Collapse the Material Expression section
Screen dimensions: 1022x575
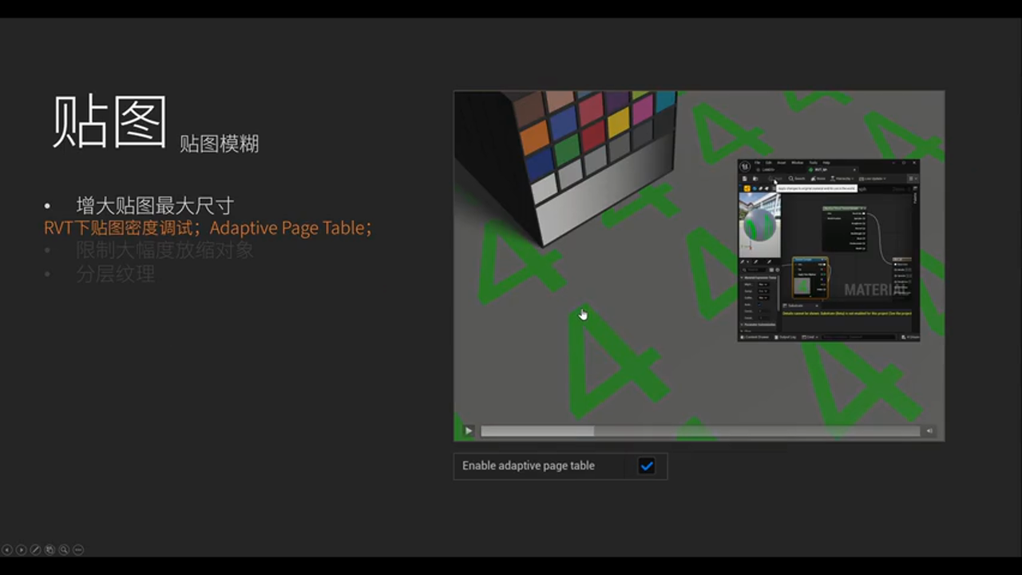coord(743,277)
